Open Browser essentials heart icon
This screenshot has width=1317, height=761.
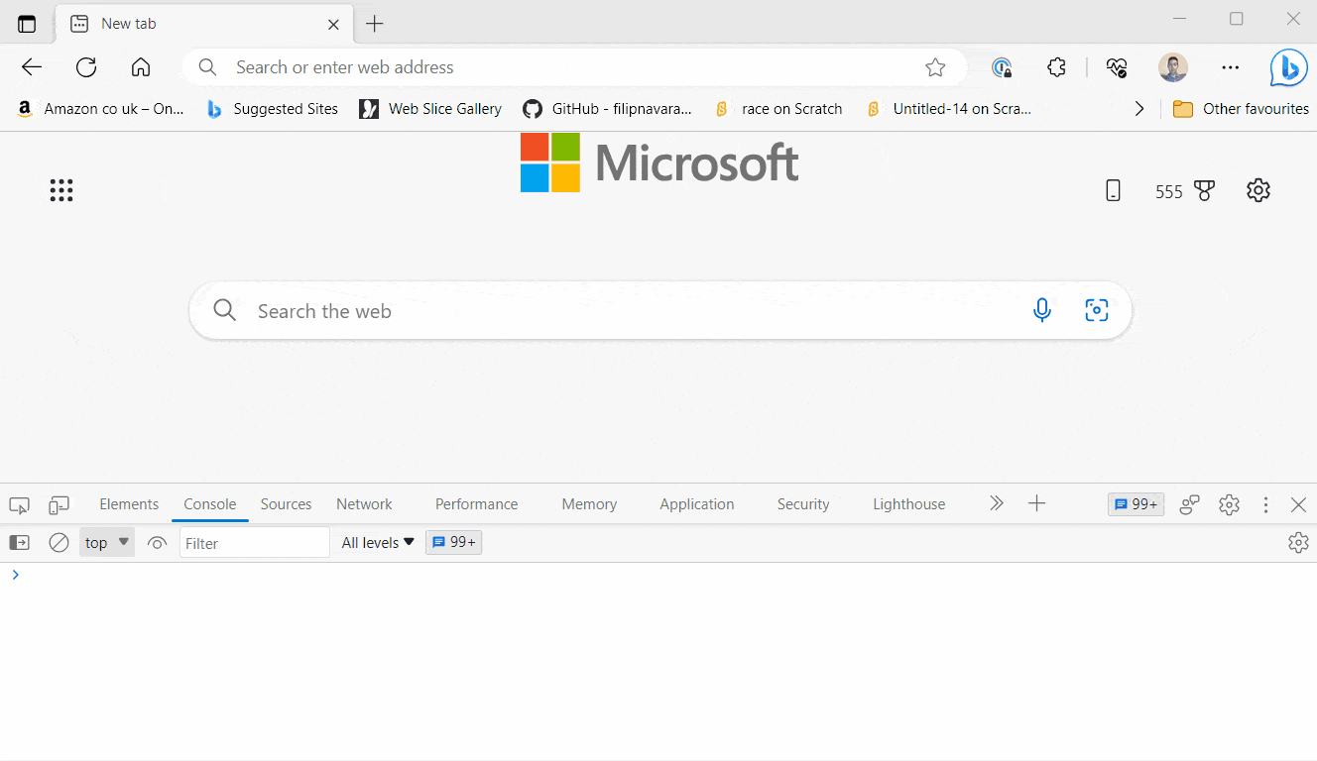1118,67
